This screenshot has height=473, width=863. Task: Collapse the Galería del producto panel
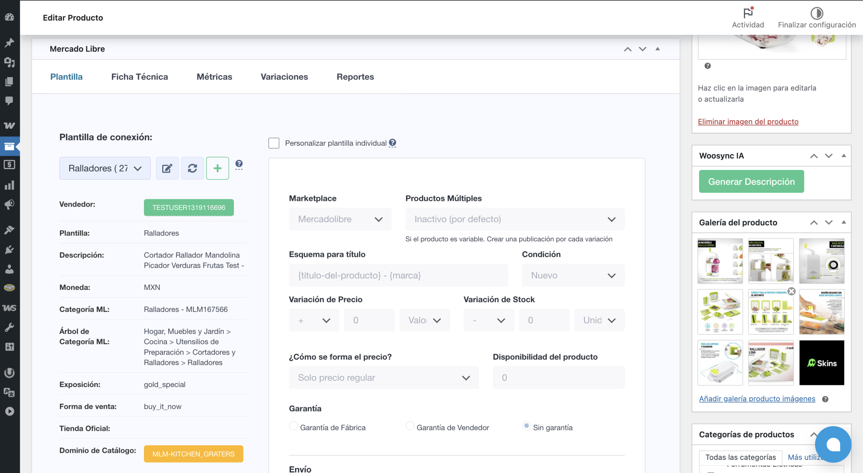click(x=843, y=223)
